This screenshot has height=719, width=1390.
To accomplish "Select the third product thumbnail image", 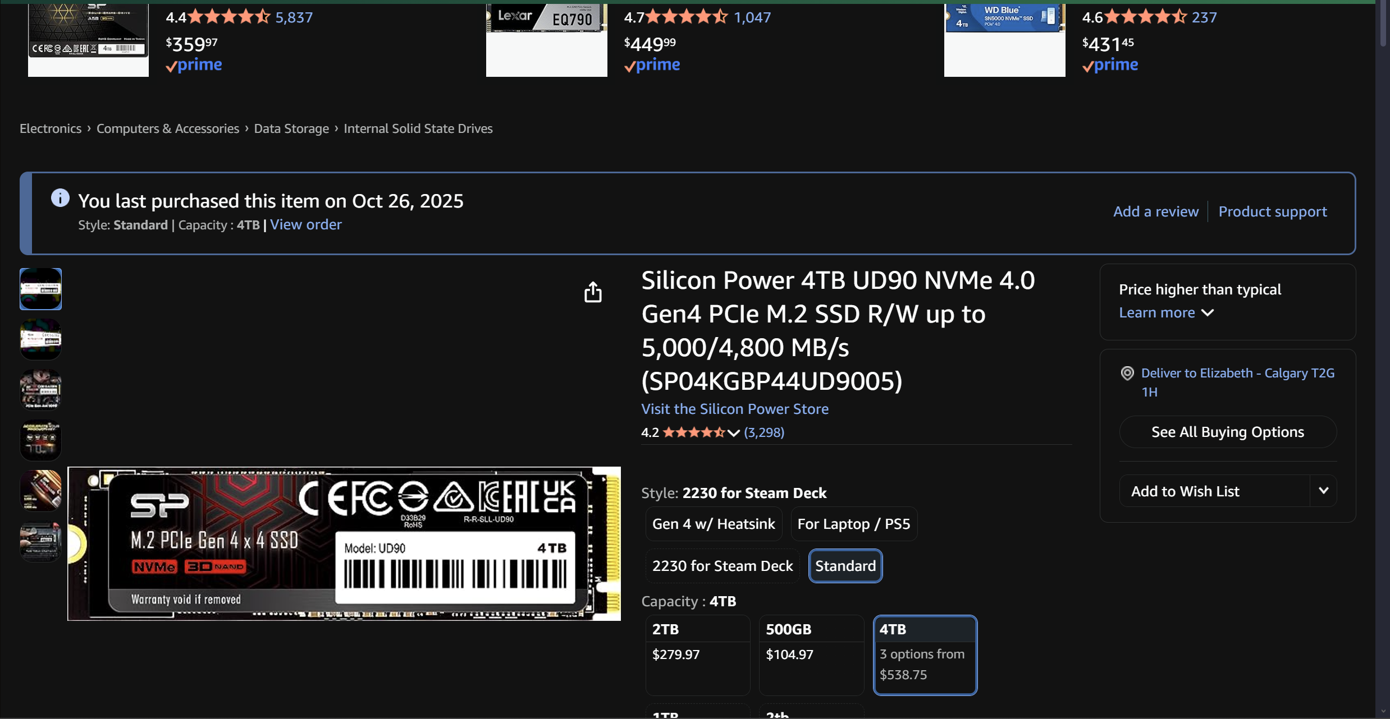I will tap(40, 390).
